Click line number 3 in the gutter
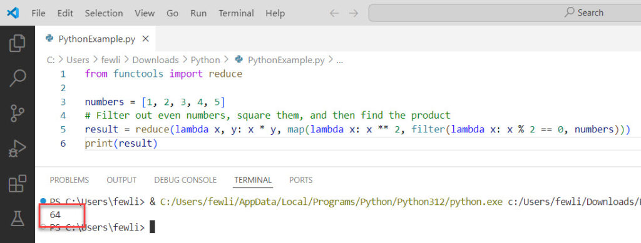 pyautogui.click(x=63, y=102)
